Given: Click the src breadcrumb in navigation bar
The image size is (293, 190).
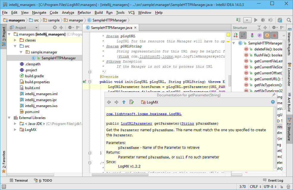Looking at the screenshot, I should 34,20.
